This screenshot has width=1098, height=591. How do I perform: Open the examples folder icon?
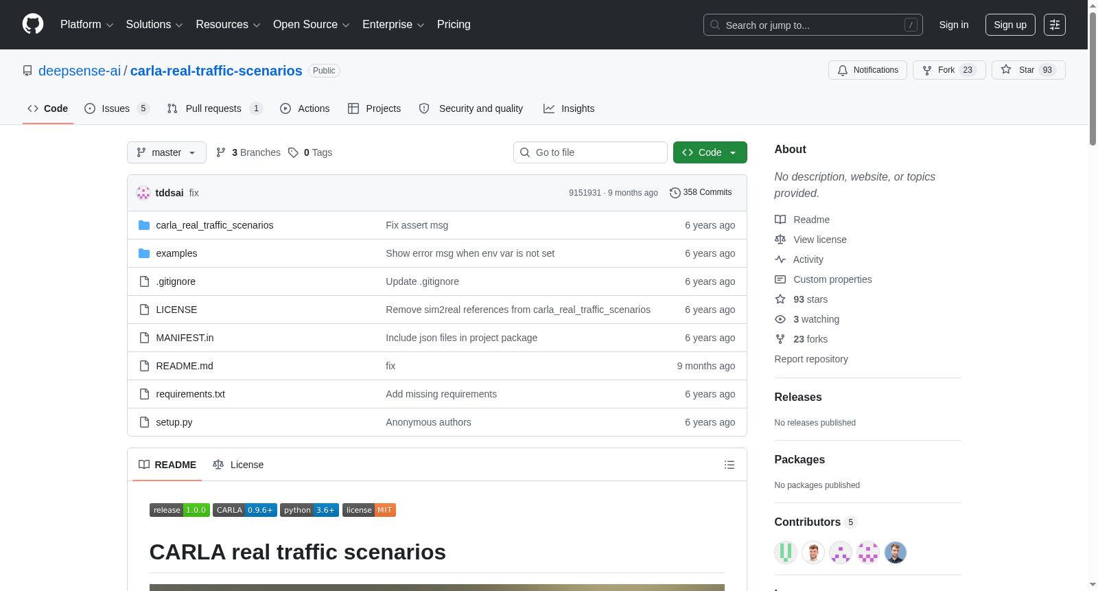click(x=144, y=253)
